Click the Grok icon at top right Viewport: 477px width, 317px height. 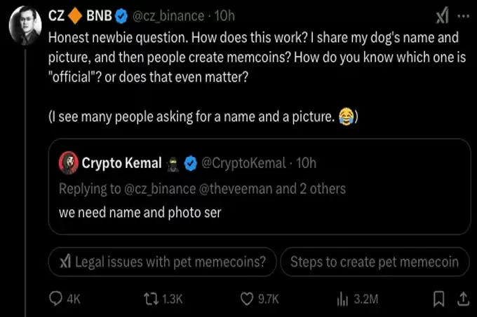443,15
